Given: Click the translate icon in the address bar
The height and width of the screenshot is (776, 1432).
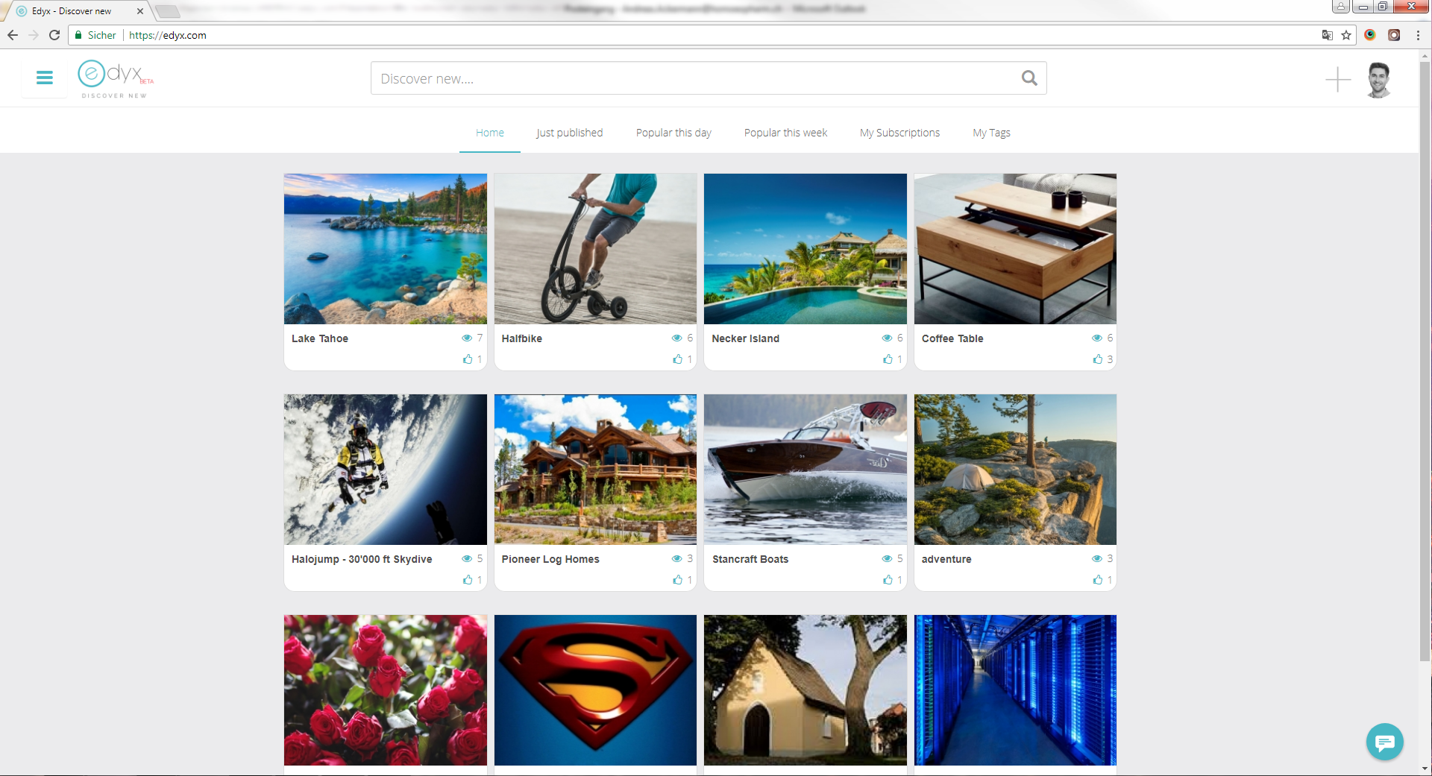Looking at the screenshot, I should tap(1328, 35).
